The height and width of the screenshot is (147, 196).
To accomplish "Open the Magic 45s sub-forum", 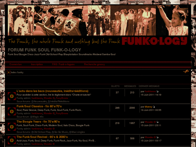I will tap(38, 117).
